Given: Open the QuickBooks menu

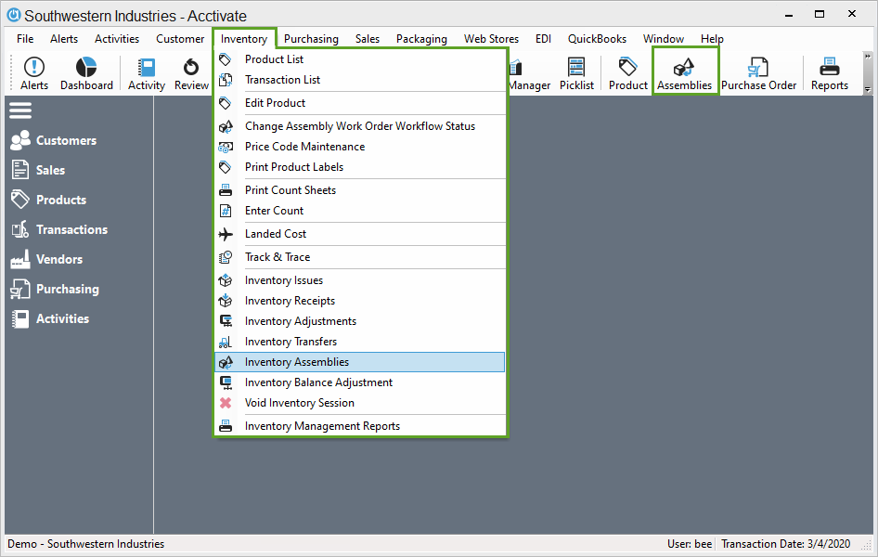Looking at the screenshot, I should (597, 39).
